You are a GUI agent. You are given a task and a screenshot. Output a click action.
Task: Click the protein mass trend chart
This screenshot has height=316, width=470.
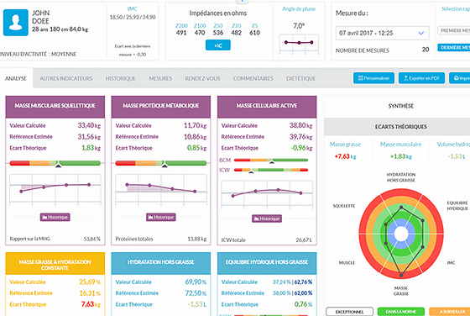[161, 189]
